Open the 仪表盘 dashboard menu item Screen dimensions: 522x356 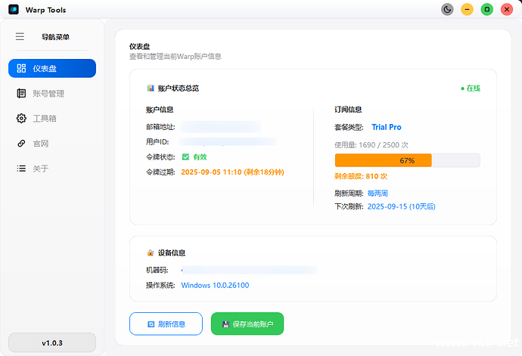coord(51,69)
